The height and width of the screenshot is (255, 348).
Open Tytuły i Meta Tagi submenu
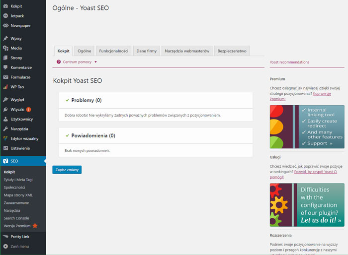click(18, 180)
